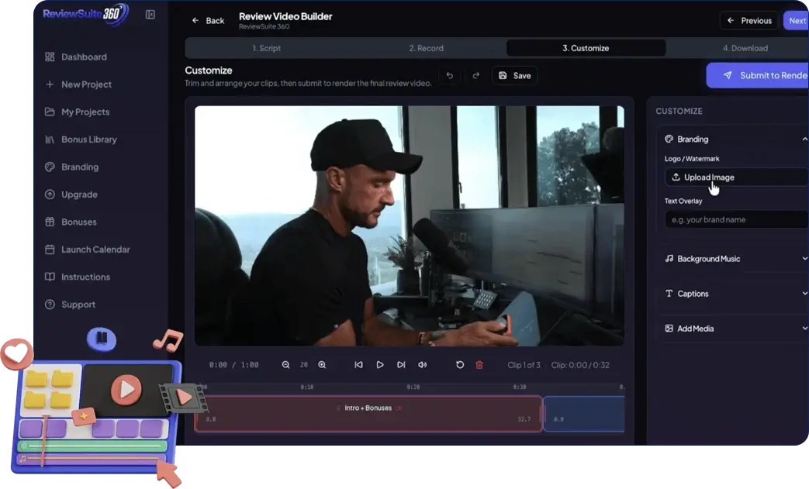Click the CUSTOMIZE panel heading
Viewport: 809px width, 489px height.
[679, 112]
